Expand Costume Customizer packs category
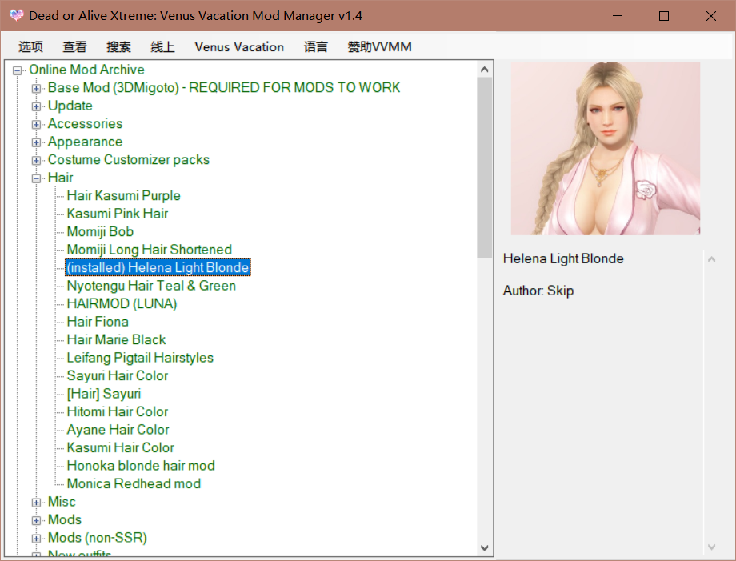The height and width of the screenshot is (561, 736). (36, 160)
